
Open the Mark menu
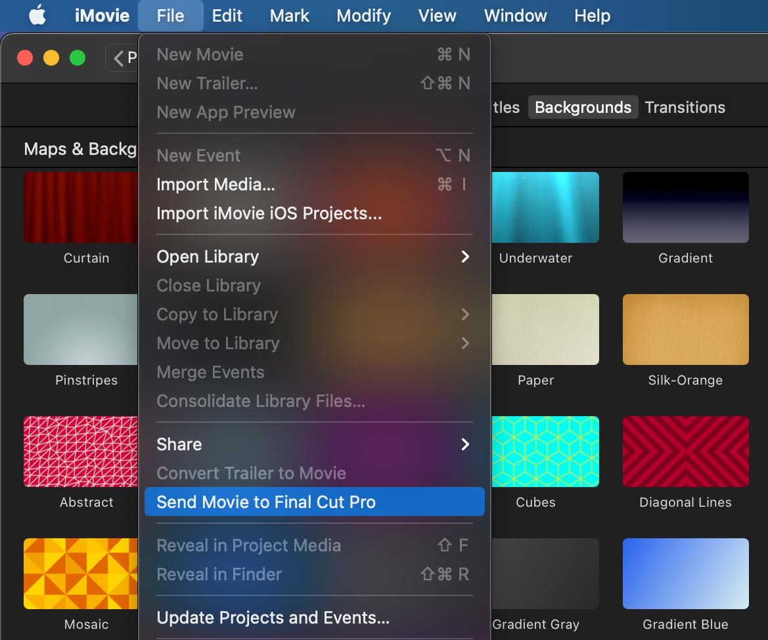pos(289,16)
